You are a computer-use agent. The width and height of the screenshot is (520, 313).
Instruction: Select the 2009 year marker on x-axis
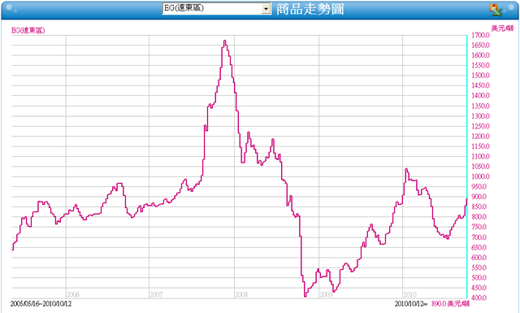tap(326, 294)
